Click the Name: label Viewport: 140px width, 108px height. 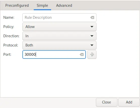(x=9, y=17)
